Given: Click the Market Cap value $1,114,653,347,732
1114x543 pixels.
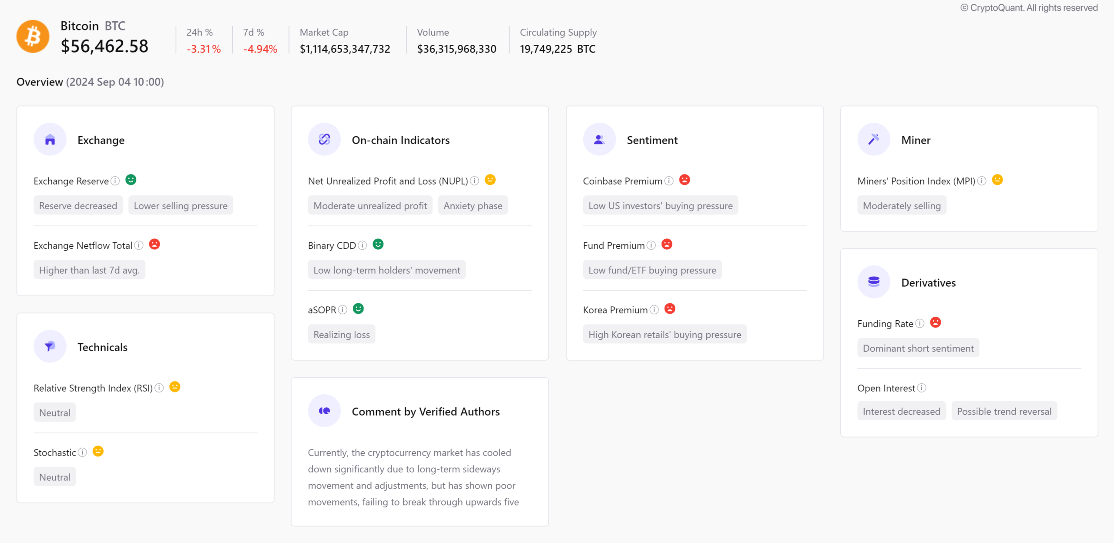Looking at the screenshot, I should point(345,49).
